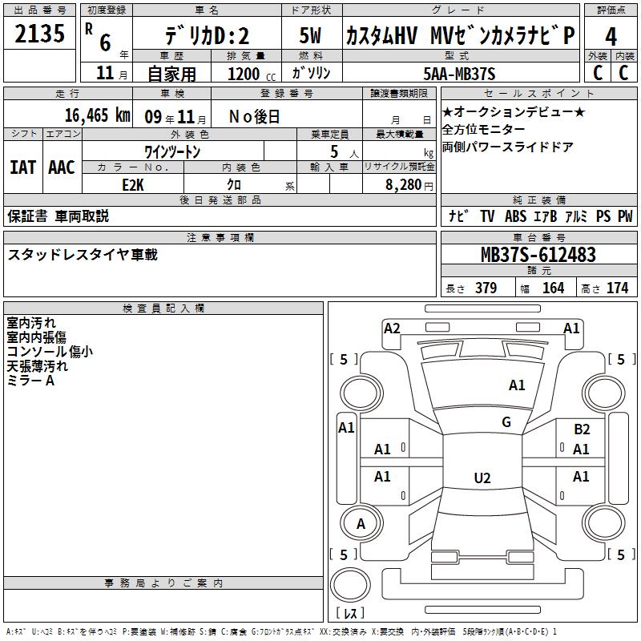This screenshot has height=641, width=641.
Task: Click the PS equipment label
Action: (603, 216)
